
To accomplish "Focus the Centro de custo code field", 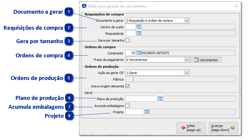I will point(131,27).
